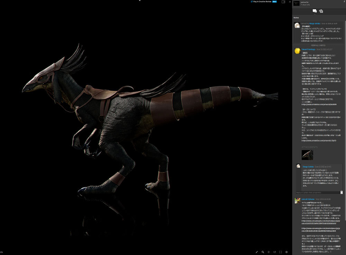
Task: Click the Beta badge
Action: (x=274, y=2)
